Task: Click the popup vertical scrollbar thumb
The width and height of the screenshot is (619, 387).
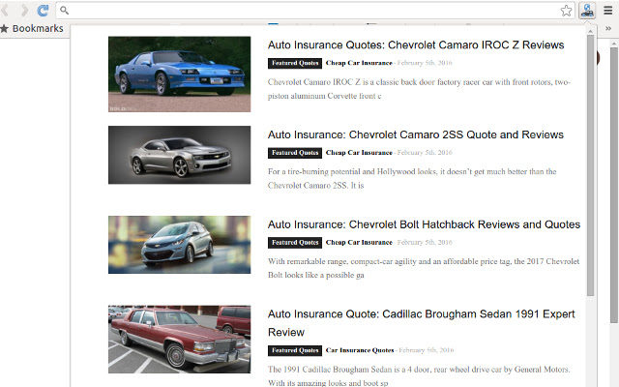Action: pyautogui.click(x=590, y=165)
